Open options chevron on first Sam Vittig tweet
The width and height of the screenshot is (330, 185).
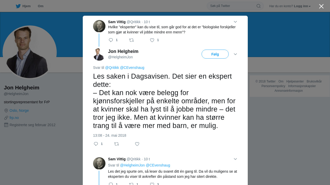tap(235, 22)
